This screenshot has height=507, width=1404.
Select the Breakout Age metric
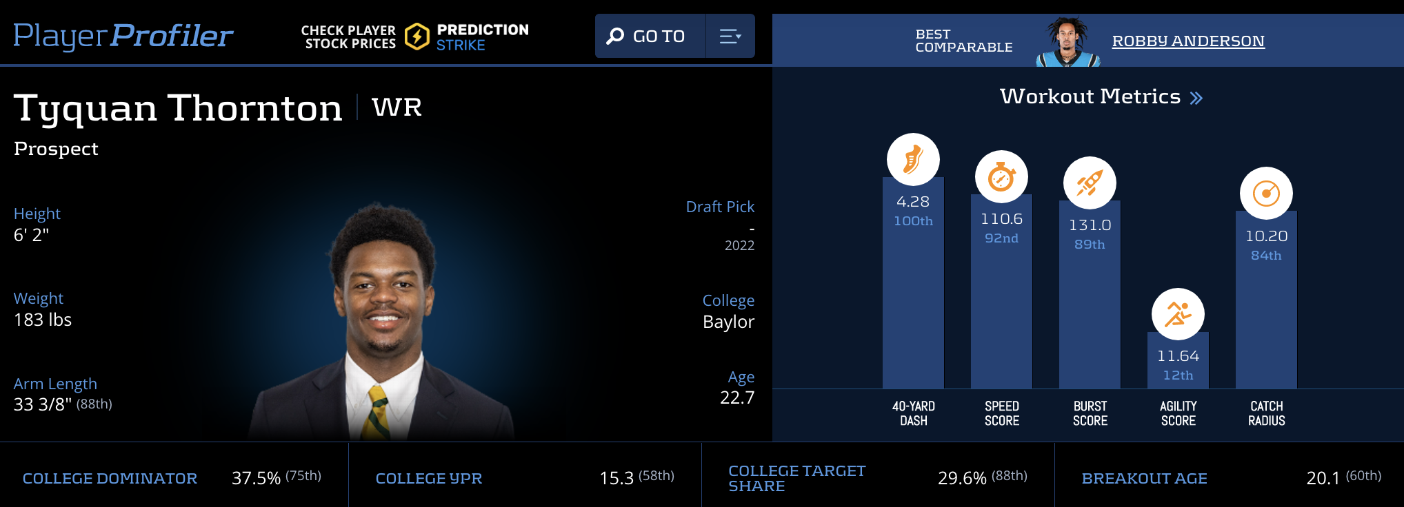tap(1144, 478)
